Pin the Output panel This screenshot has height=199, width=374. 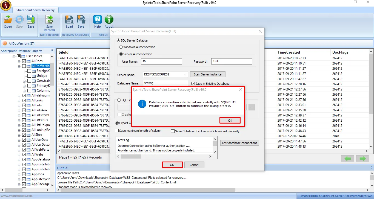point(372,168)
